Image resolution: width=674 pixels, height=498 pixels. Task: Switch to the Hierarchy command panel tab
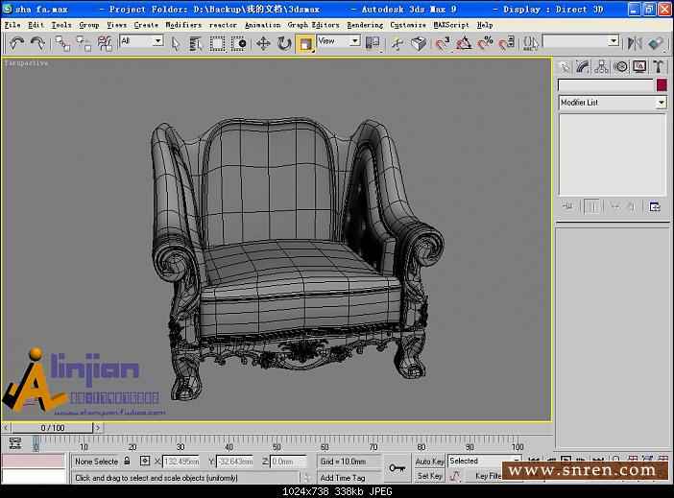[x=602, y=66]
